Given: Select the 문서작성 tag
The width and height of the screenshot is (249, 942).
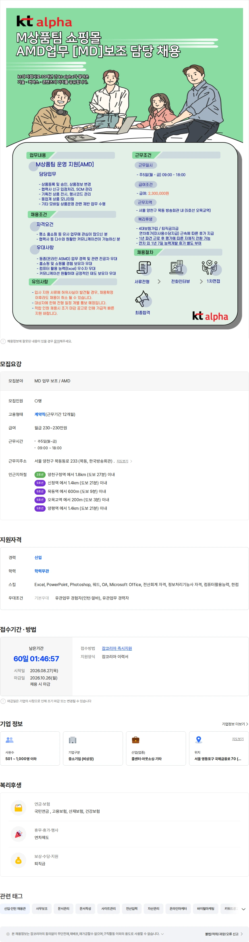Looking at the screenshot, I should point(85,909).
